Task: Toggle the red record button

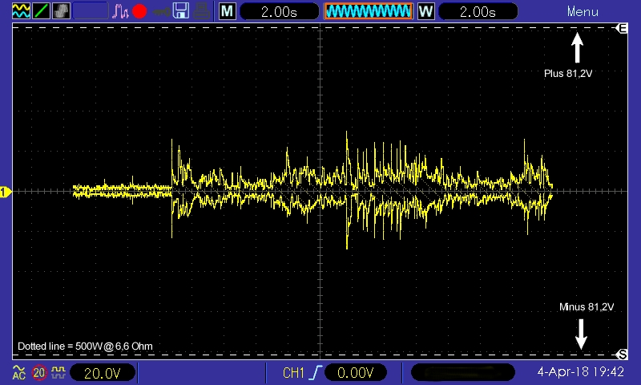Action: pyautogui.click(x=139, y=11)
